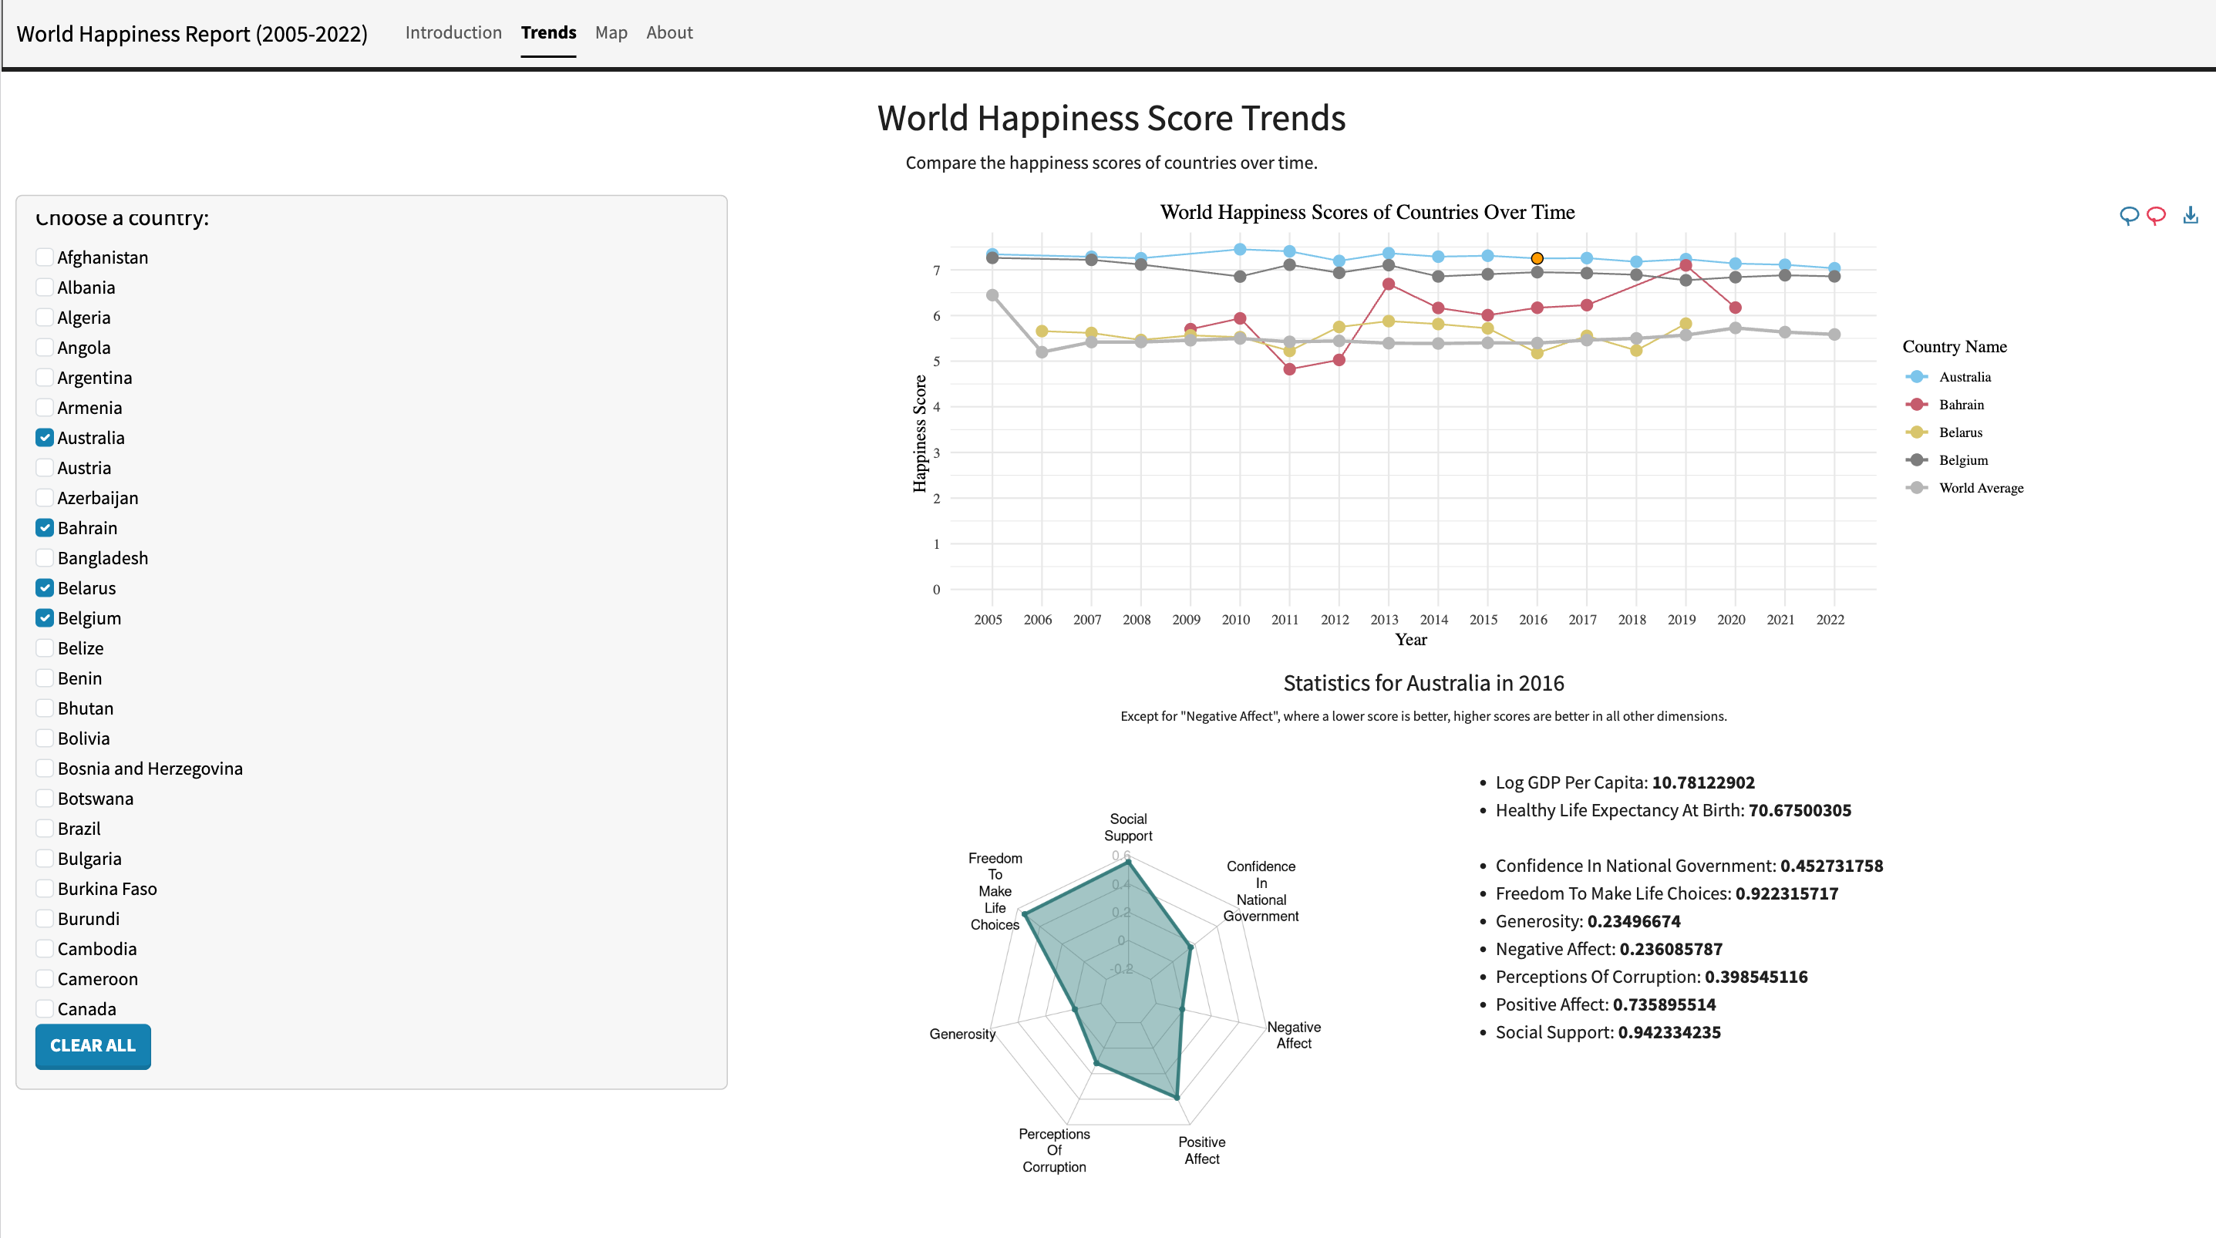The height and width of the screenshot is (1238, 2216).
Task: Download the line chart using the save icon
Action: point(2189,216)
